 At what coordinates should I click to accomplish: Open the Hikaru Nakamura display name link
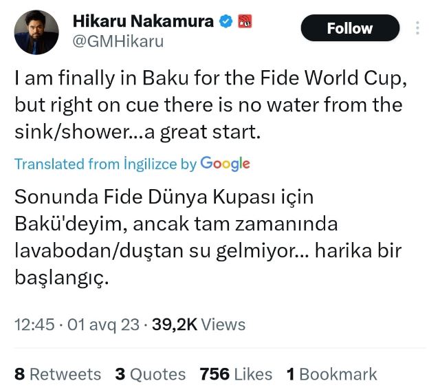point(143,21)
